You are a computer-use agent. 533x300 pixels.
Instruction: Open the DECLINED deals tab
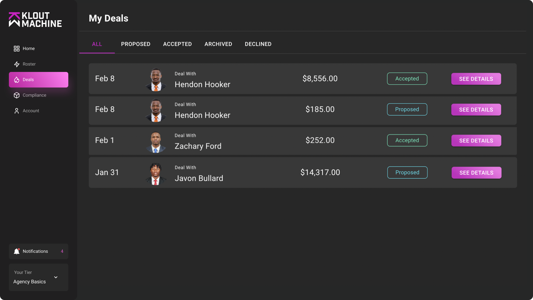pos(258,44)
